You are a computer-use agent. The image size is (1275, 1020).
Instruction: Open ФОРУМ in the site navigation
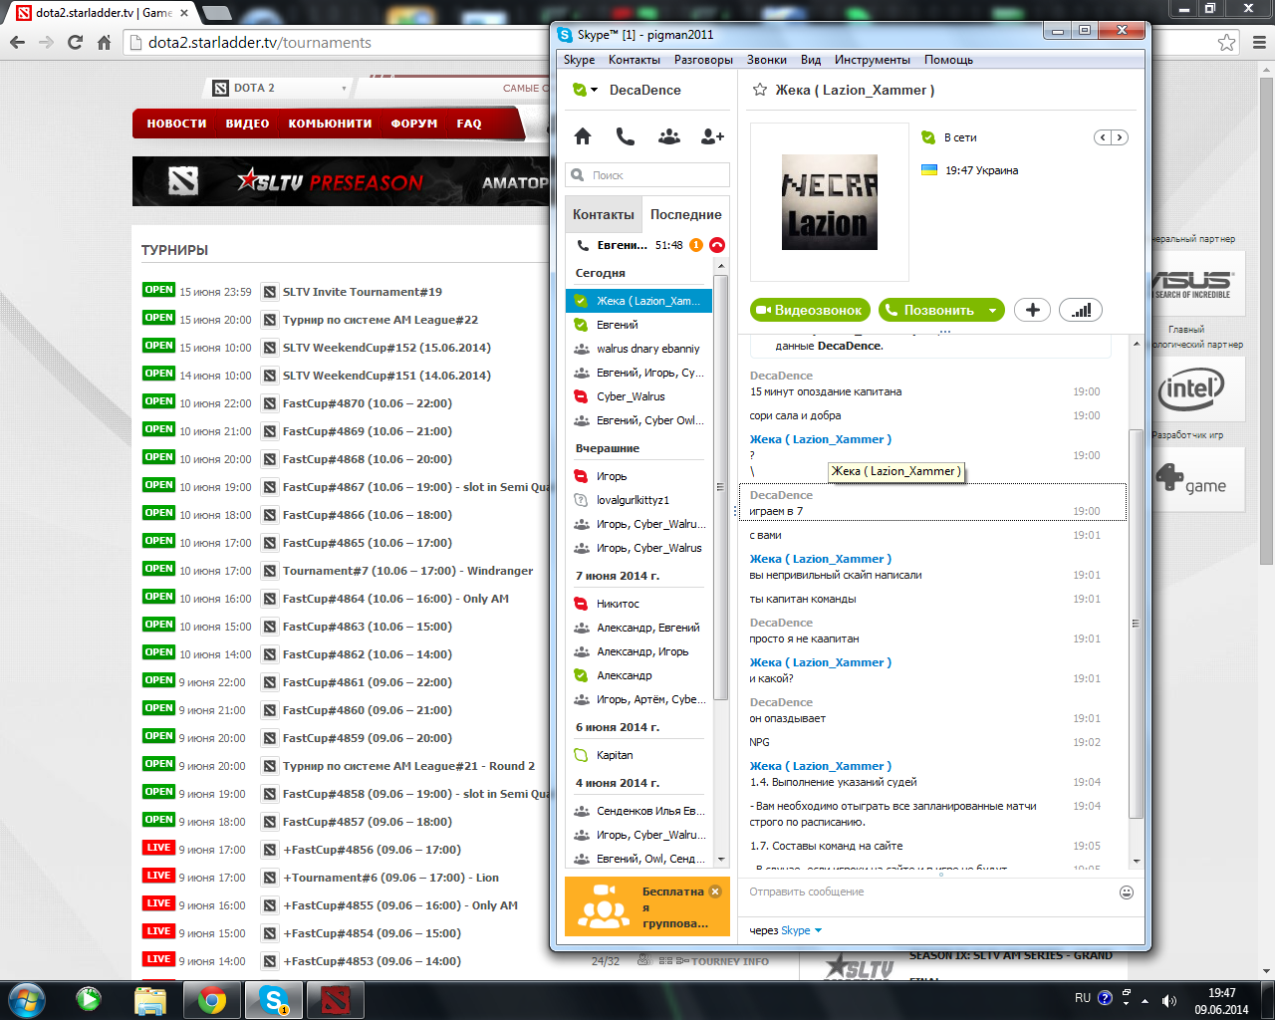tap(414, 124)
